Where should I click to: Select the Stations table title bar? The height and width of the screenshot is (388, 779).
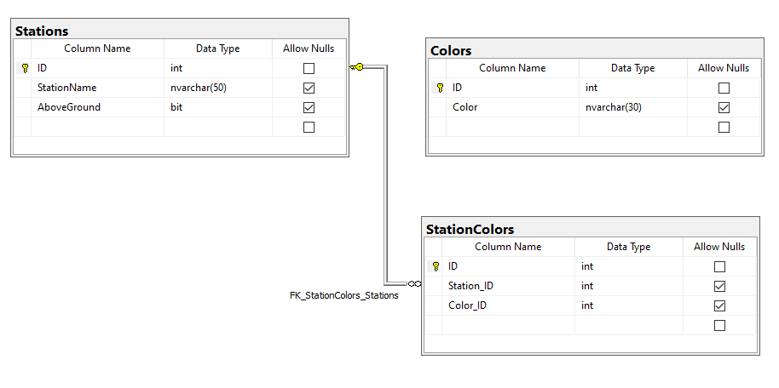click(x=180, y=31)
